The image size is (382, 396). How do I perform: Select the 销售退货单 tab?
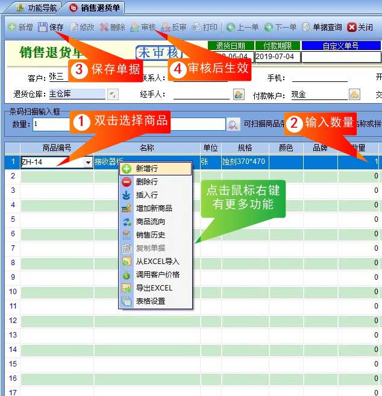tap(95, 8)
